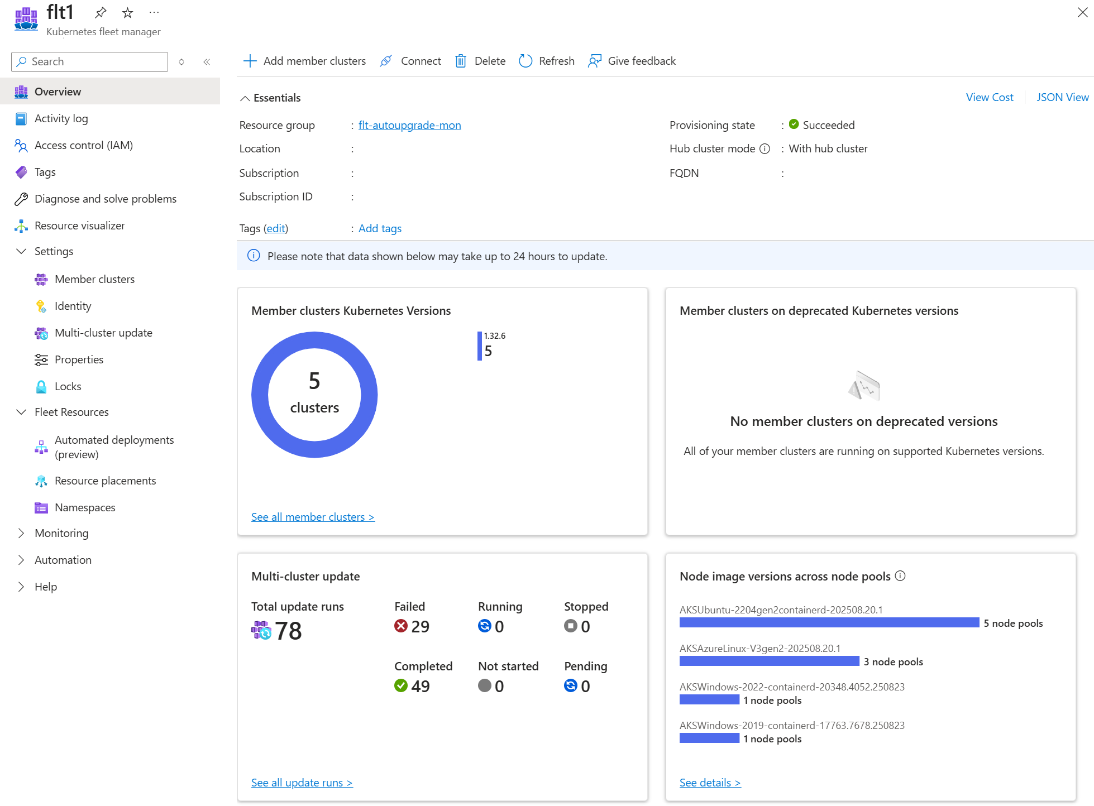
Task: Pin flt1 resource to dashboard
Action: click(x=101, y=12)
